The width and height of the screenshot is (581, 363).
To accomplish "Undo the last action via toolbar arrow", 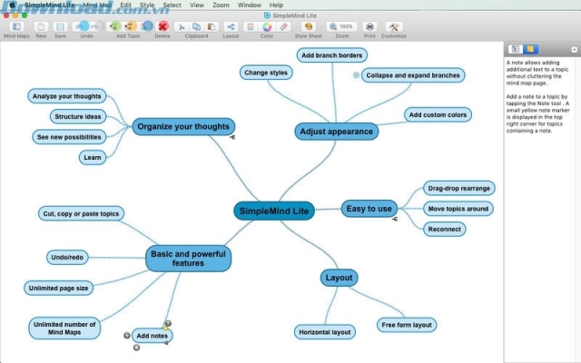I will pos(81,26).
